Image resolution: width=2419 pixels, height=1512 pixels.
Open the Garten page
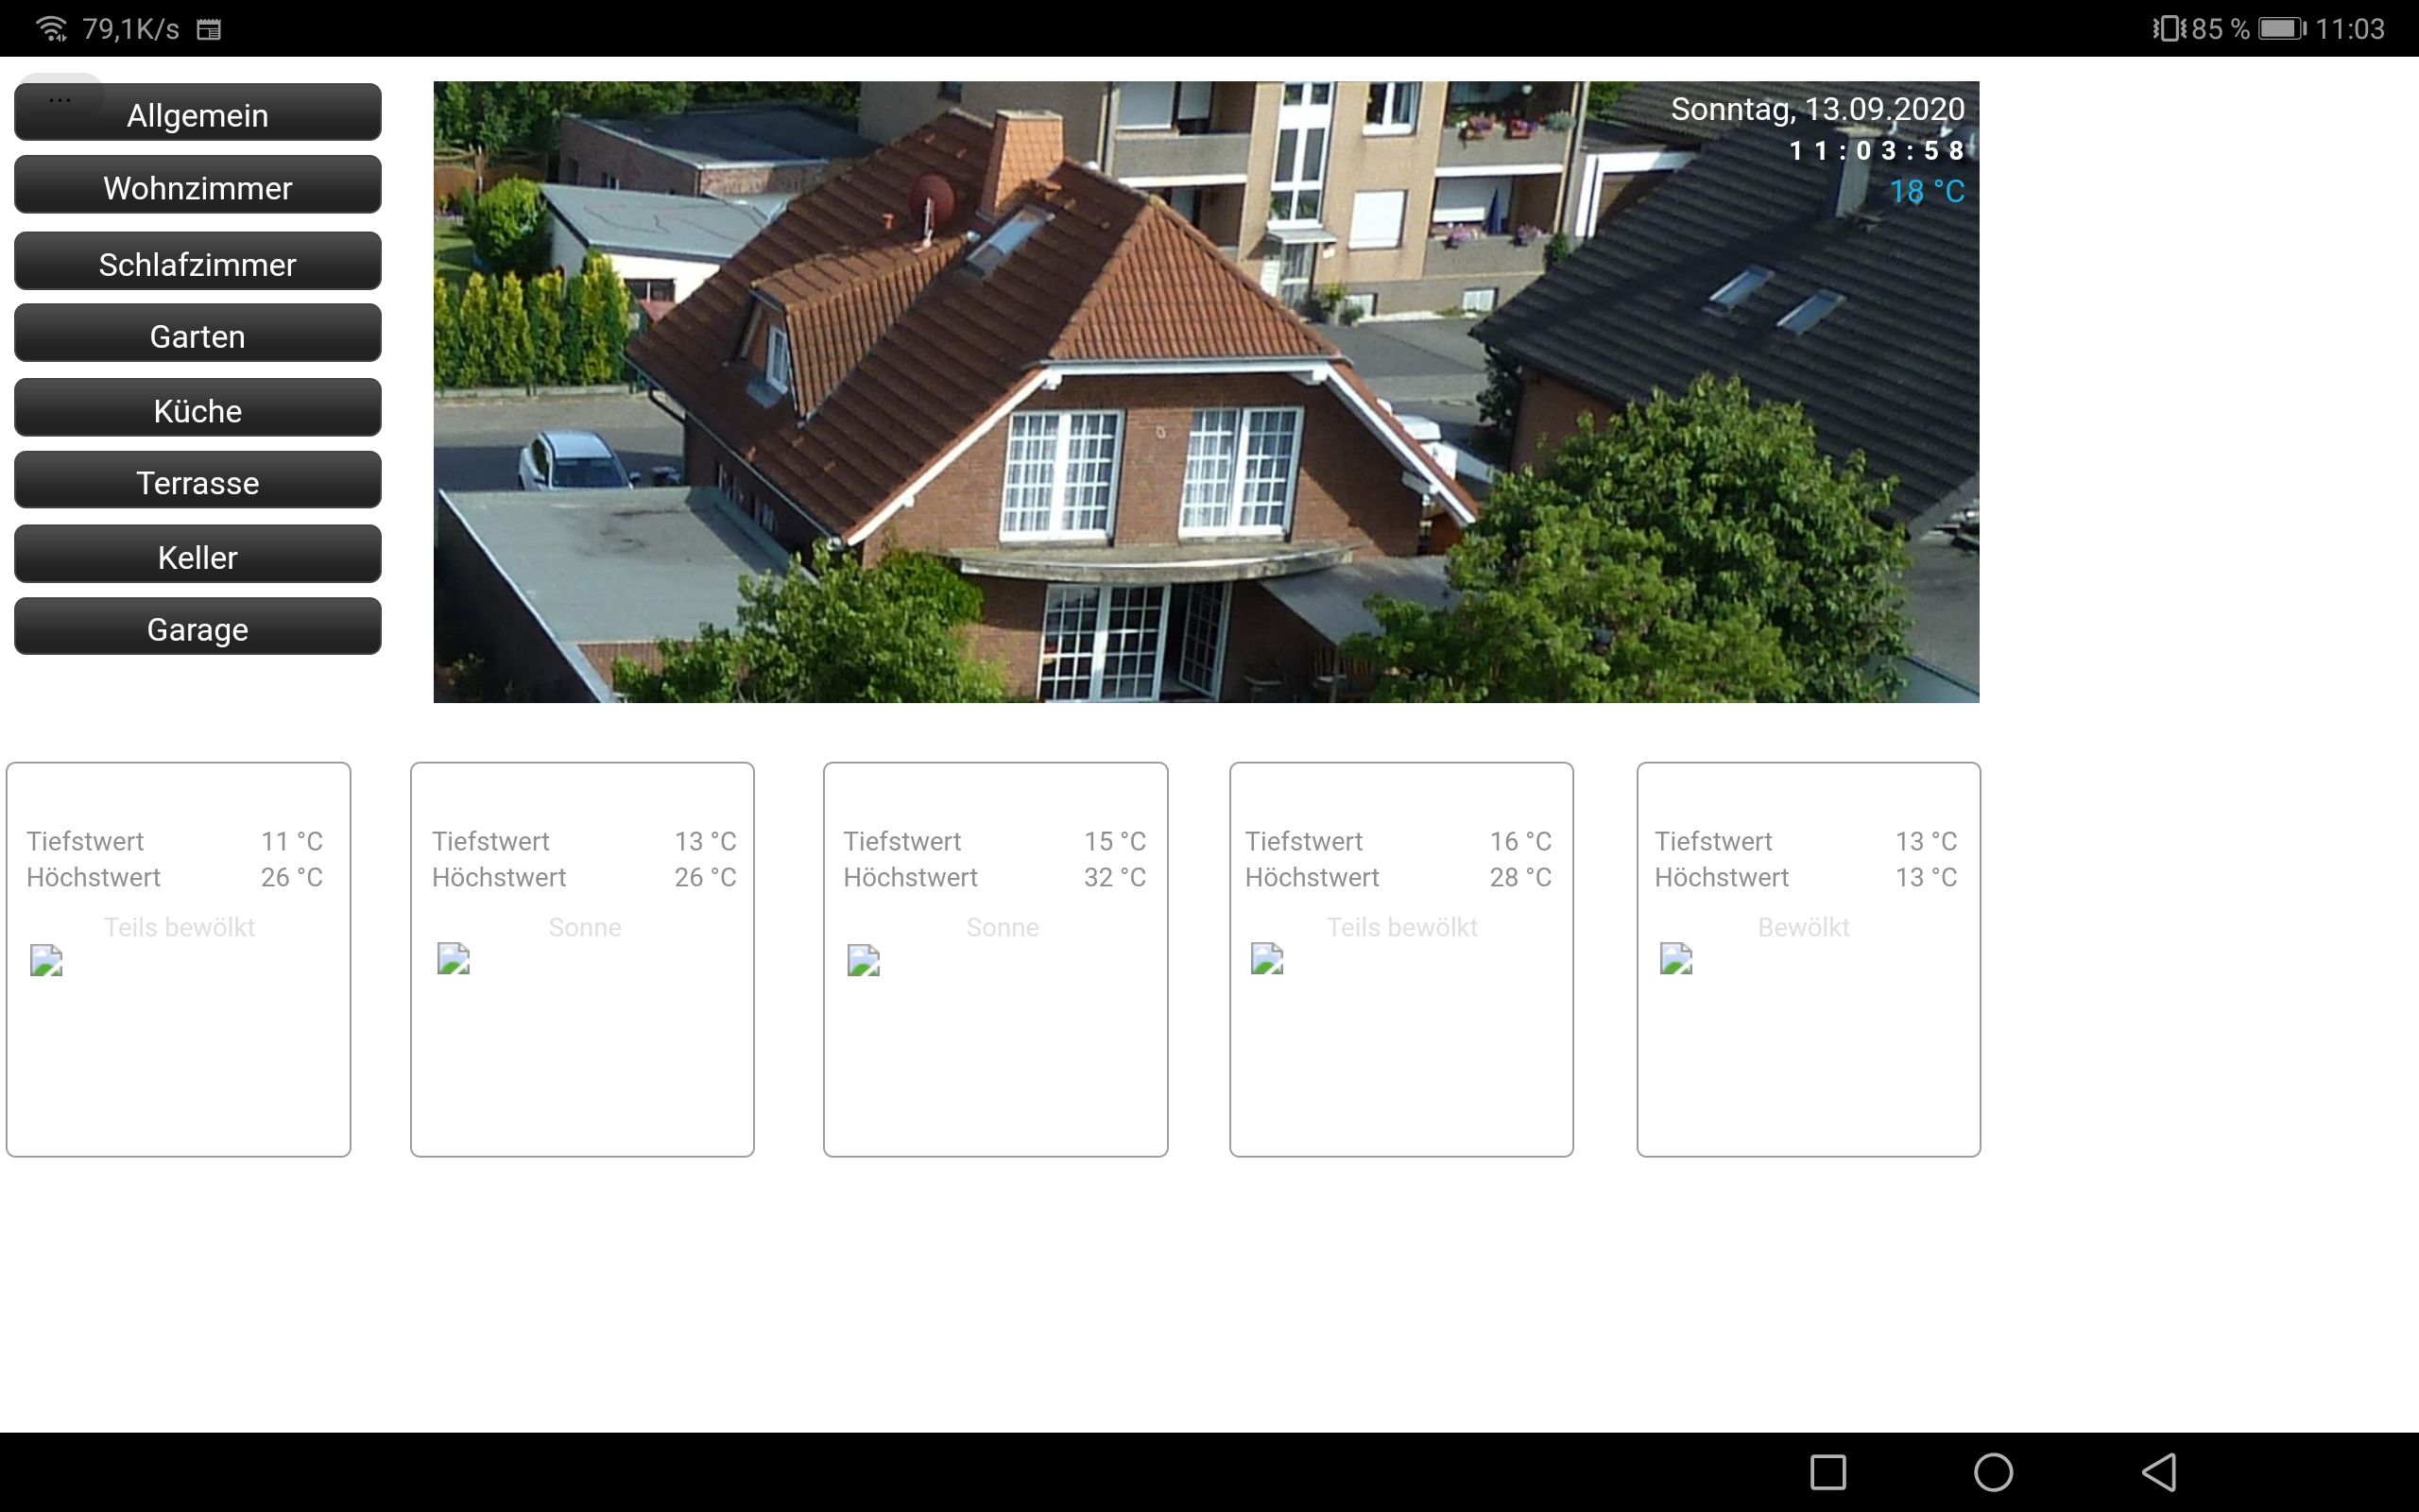click(197, 335)
